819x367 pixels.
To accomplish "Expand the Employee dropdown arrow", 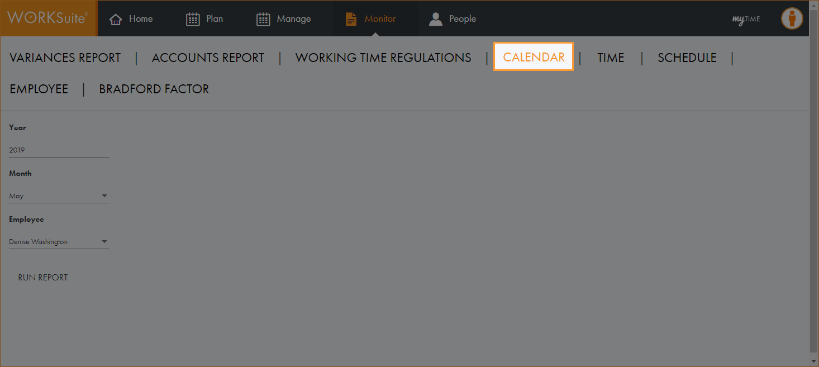I will coord(104,242).
